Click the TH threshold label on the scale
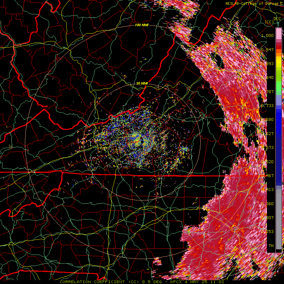The image size is (284, 284). coord(271,246)
